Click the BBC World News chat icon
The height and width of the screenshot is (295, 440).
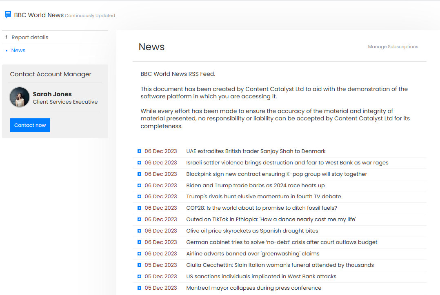8,15
